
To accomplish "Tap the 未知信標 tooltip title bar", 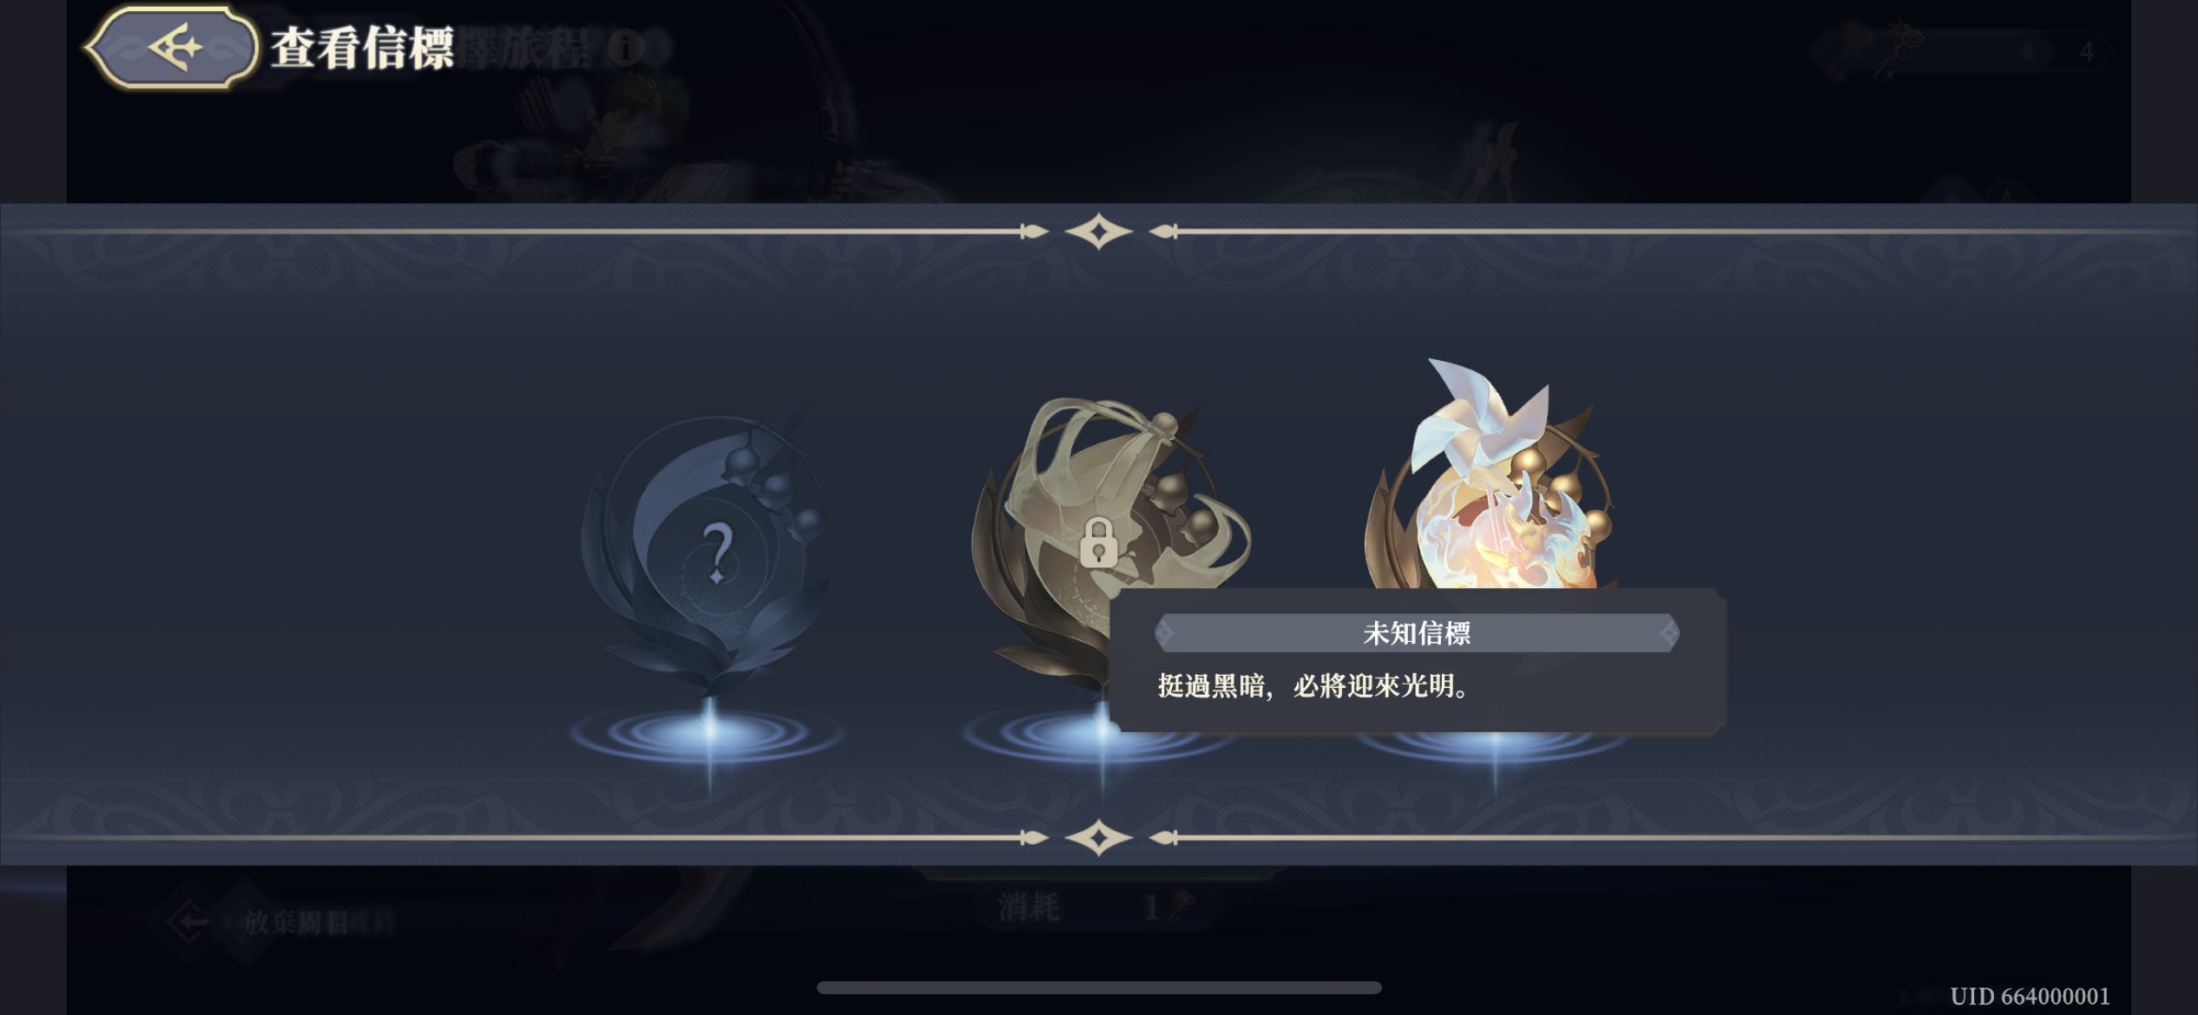I will click(x=1417, y=633).
